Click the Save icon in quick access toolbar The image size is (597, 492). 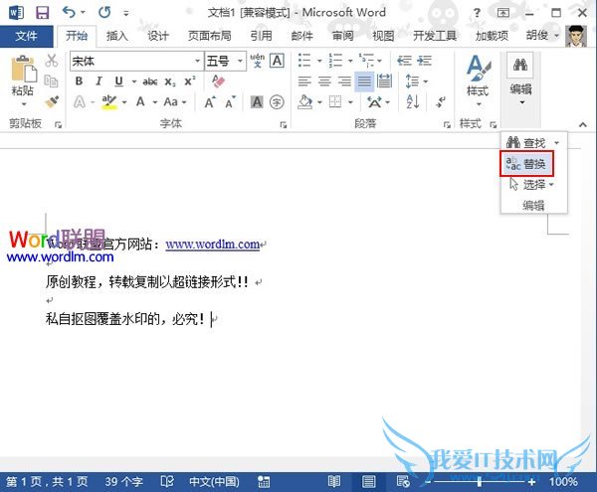42,13
